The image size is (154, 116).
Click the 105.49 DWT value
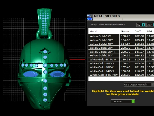pos(139,40)
